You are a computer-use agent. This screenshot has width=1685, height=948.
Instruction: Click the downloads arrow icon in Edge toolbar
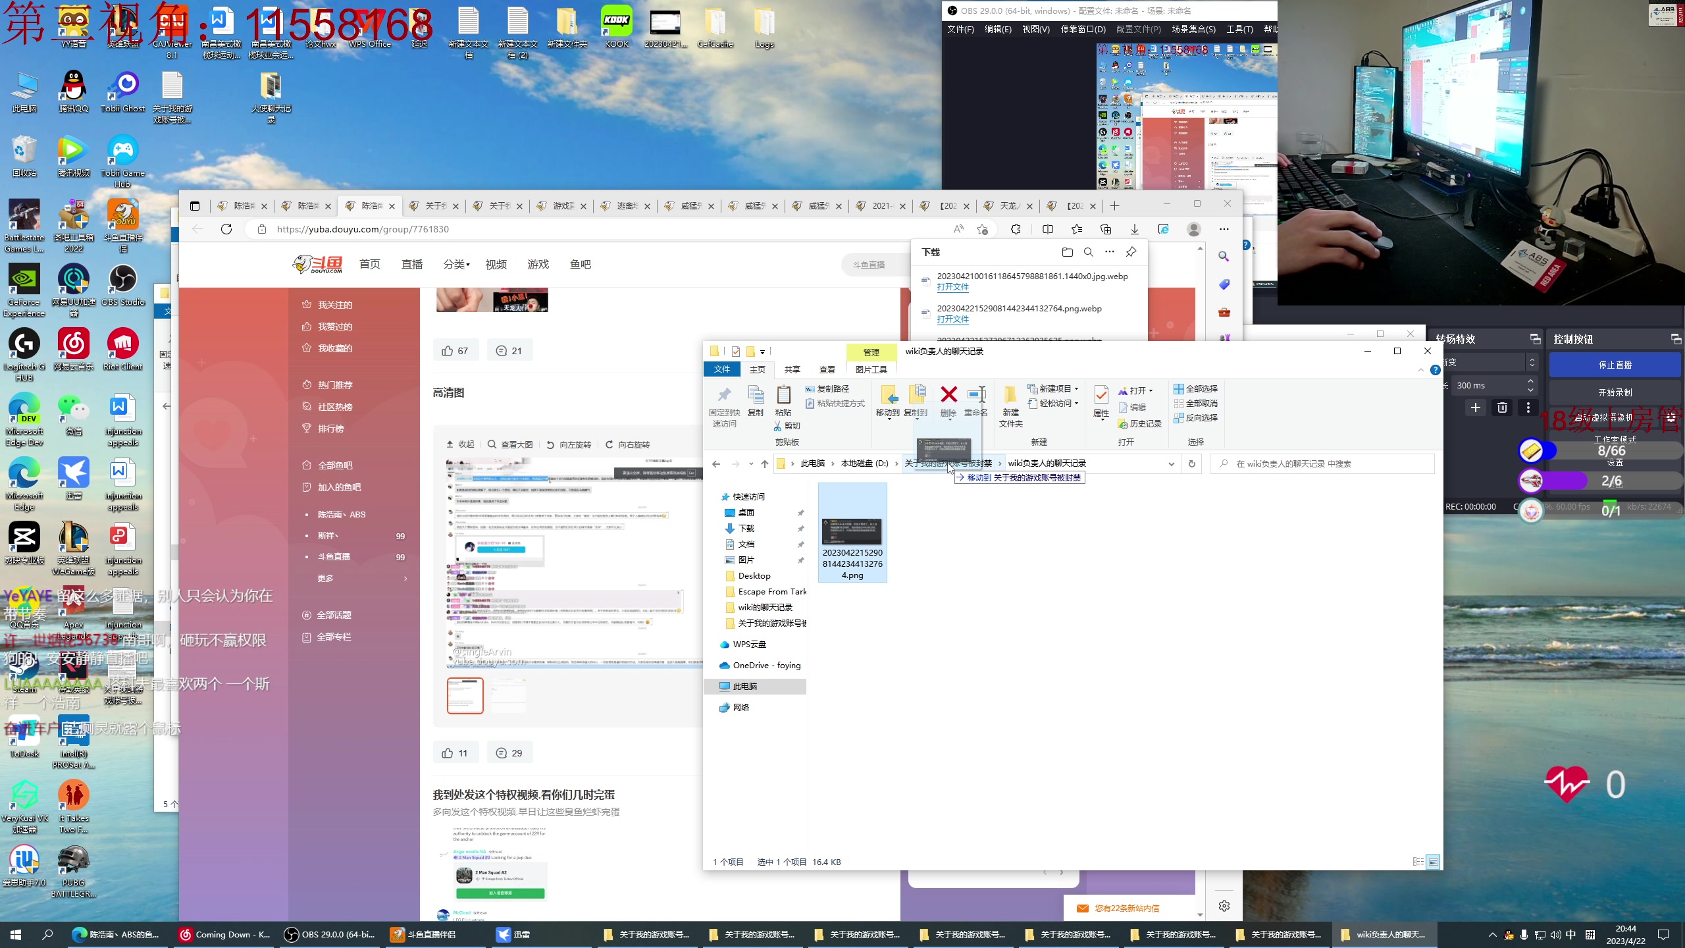pos(1134,229)
